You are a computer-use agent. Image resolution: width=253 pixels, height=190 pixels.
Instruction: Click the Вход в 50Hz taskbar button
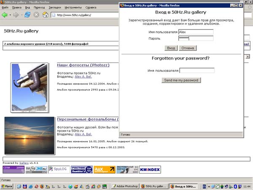point(184,187)
